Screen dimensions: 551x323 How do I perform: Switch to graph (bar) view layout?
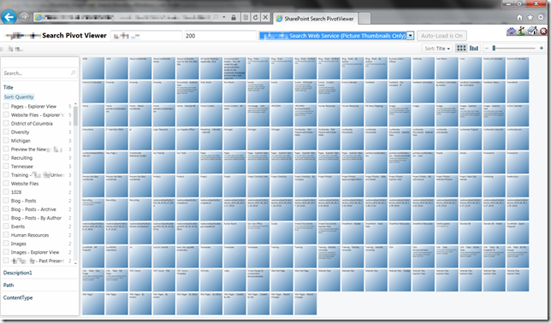(474, 48)
